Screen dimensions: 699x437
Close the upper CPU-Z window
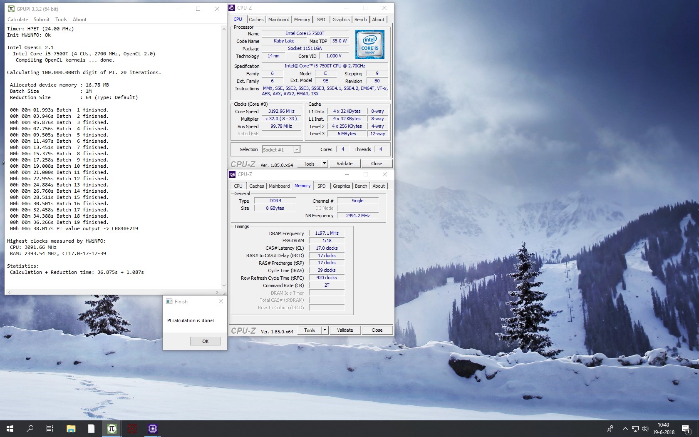(x=384, y=8)
